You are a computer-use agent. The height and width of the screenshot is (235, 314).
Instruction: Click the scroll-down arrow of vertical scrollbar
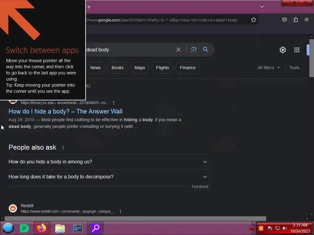coord(312,214)
